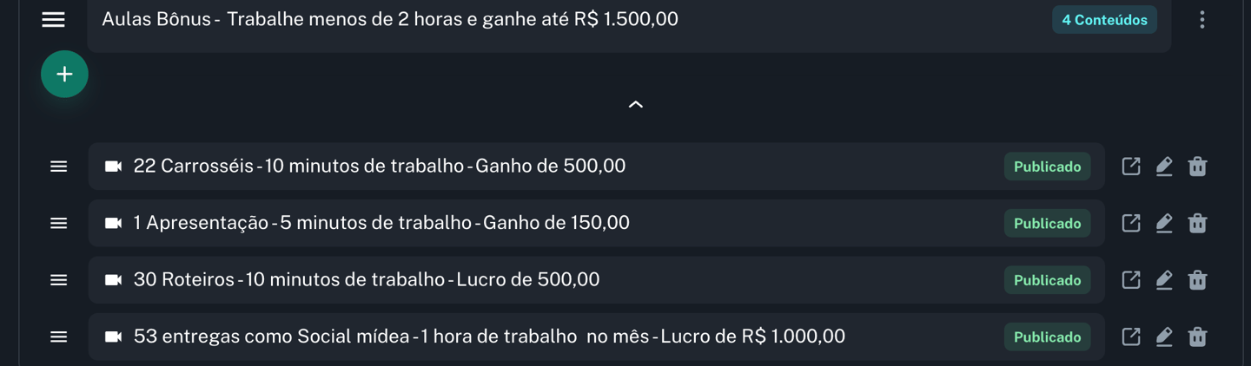This screenshot has width=1251, height=366.
Task: Delete the 53 entregas como Social mídea lesson
Action: (1197, 337)
